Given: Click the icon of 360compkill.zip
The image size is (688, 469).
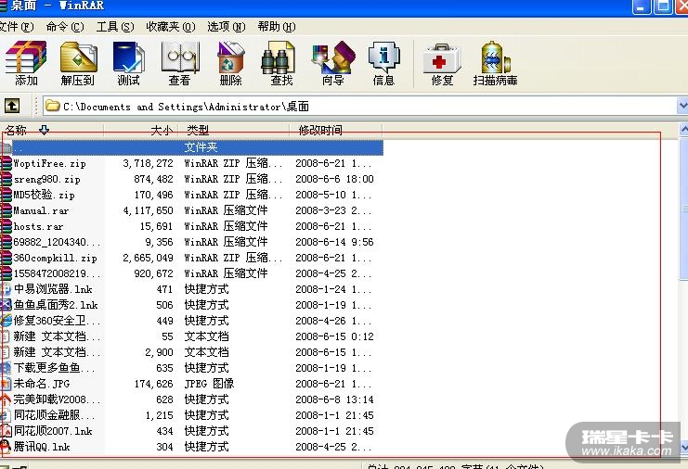Looking at the screenshot, I should (6, 258).
